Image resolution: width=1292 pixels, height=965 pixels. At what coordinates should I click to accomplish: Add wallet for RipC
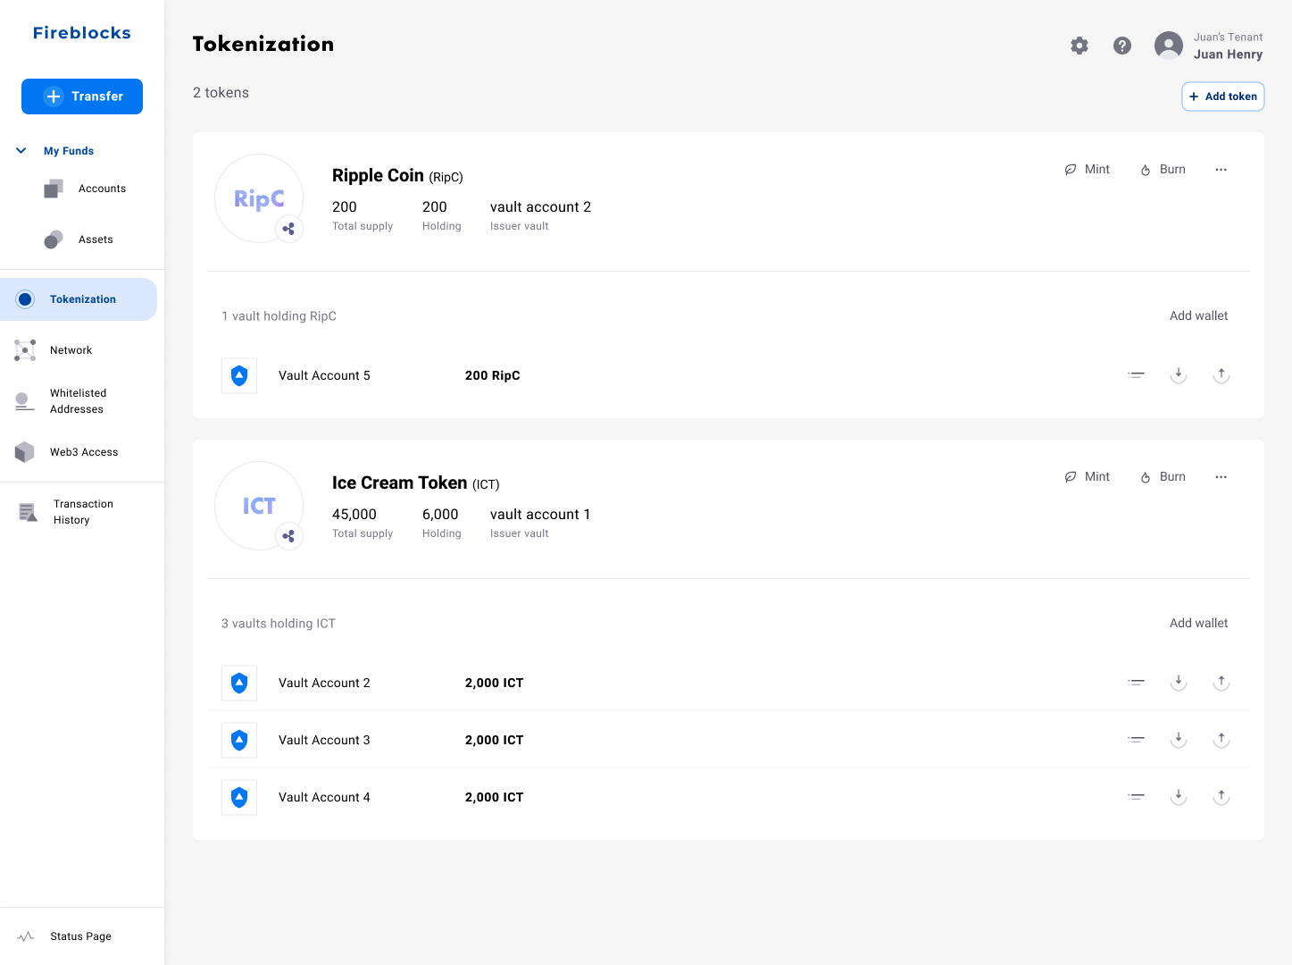coord(1198,316)
